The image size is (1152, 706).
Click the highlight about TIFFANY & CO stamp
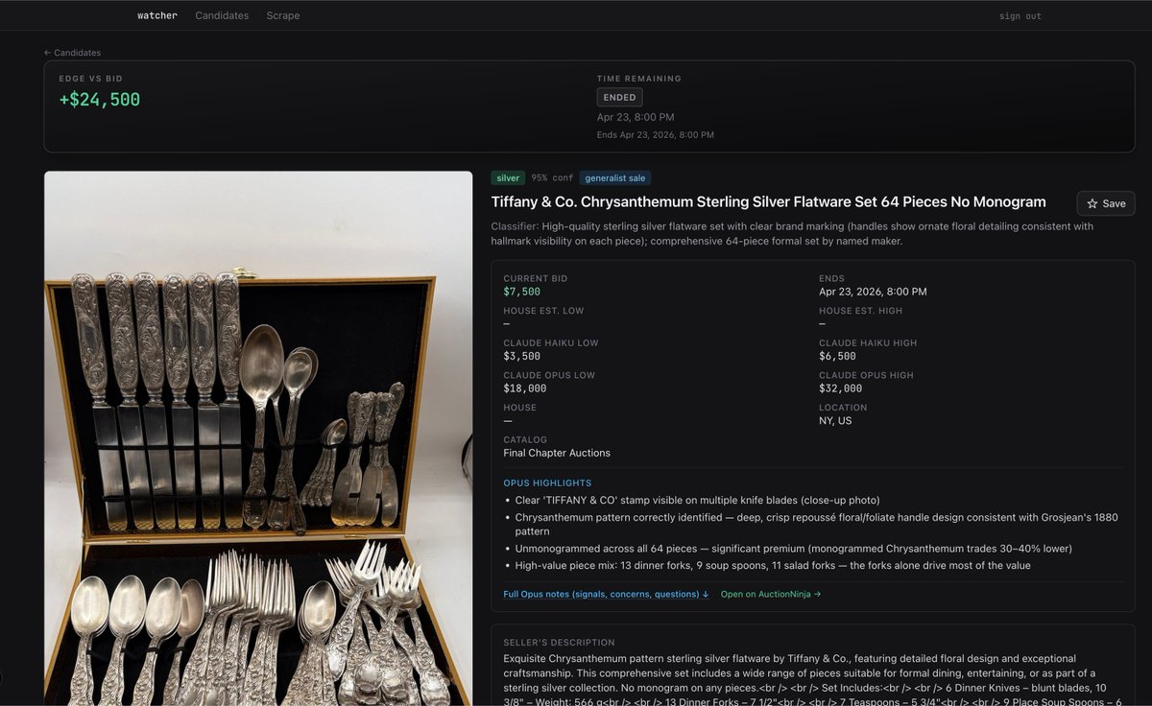(697, 500)
